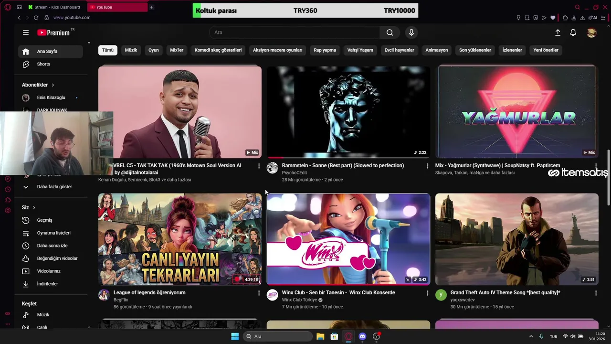Open the PsychoCEdit channel link
Screen dimensions: 611x344
[x=295, y=173]
